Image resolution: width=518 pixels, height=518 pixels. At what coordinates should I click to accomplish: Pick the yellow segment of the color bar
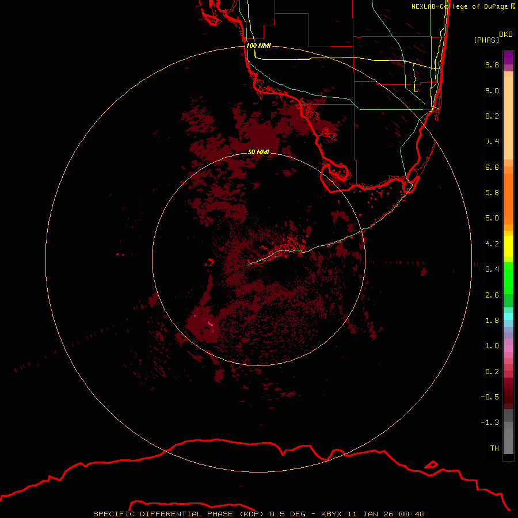click(508, 246)
